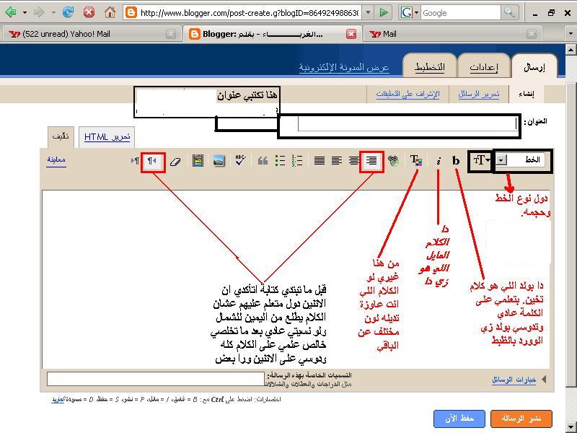Apply blockquote formatting
The width and height of the screenshot is (577, 433).
(x=263, y=160)
